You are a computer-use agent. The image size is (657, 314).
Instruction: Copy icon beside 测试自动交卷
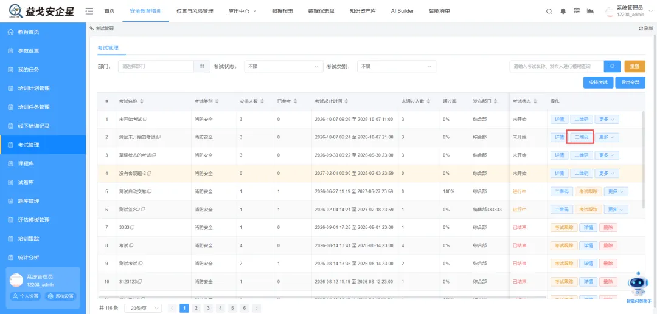[x=150, y=191]
